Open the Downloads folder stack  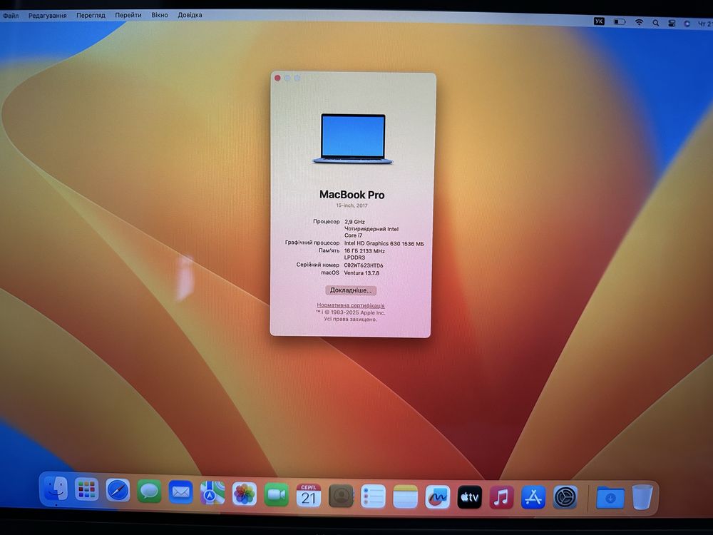point(610,498)
